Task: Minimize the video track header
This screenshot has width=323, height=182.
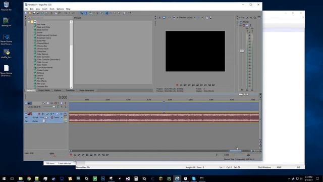Action: coord(26,103)
